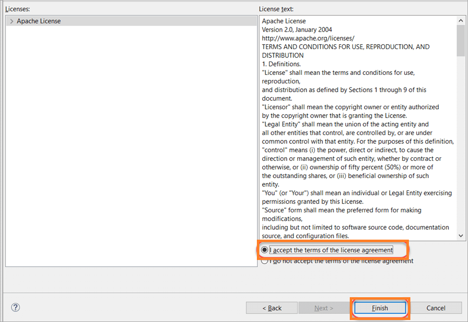This screenshot has width=468, height=322.
Task: Click the License text heading label
Action: click(275, 8)
